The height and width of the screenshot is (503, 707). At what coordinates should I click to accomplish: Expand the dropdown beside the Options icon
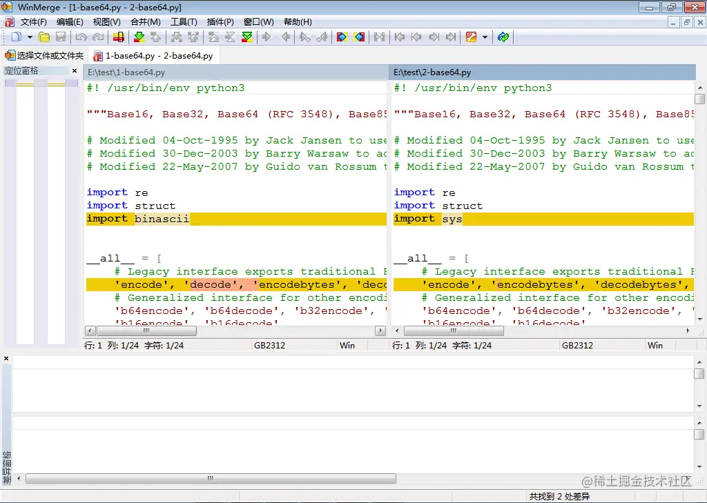point(485,37)
